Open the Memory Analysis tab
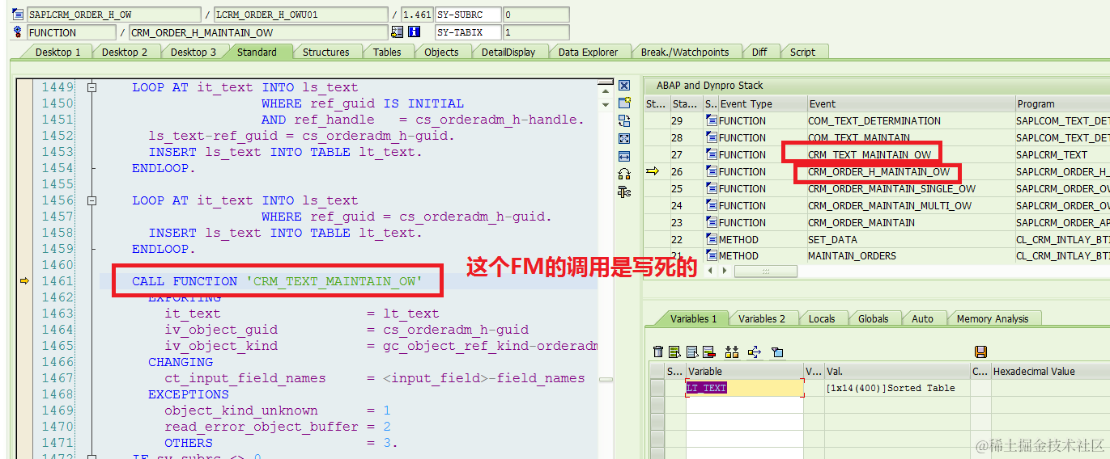Screen dimensions: 1110x459 tap(993, 318)
